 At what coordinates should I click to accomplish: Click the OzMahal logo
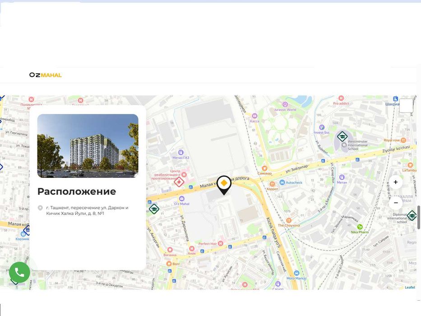(46, 75)
